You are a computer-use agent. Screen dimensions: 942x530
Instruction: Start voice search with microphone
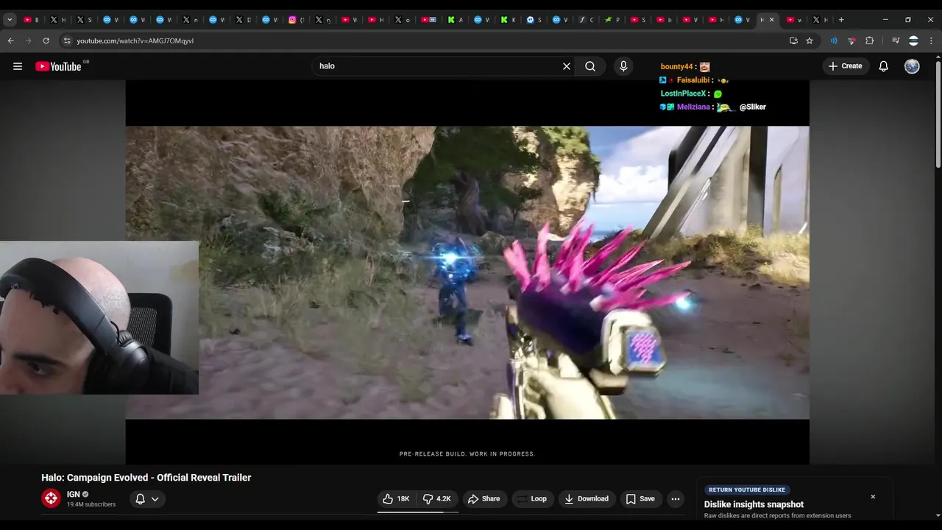pos(623,66)
